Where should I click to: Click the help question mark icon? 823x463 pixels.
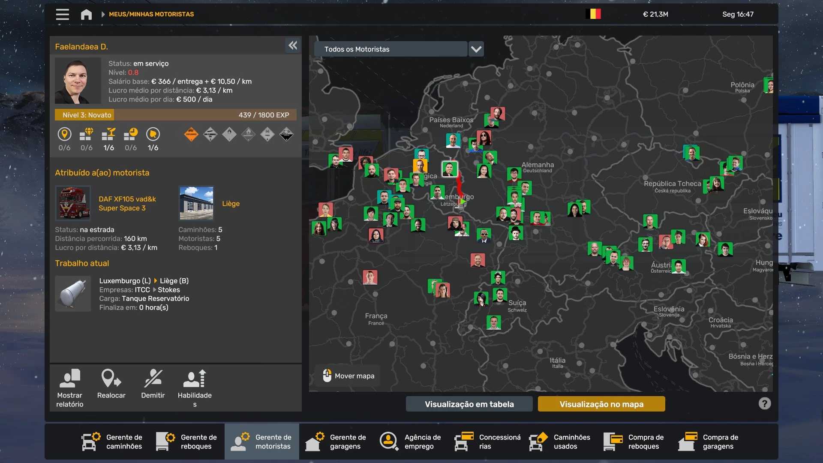(x=764, y=403)
